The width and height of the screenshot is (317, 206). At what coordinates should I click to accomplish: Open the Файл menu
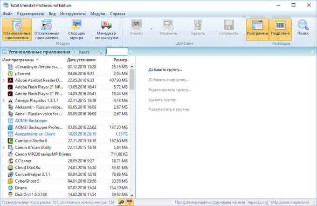(7, 14)
